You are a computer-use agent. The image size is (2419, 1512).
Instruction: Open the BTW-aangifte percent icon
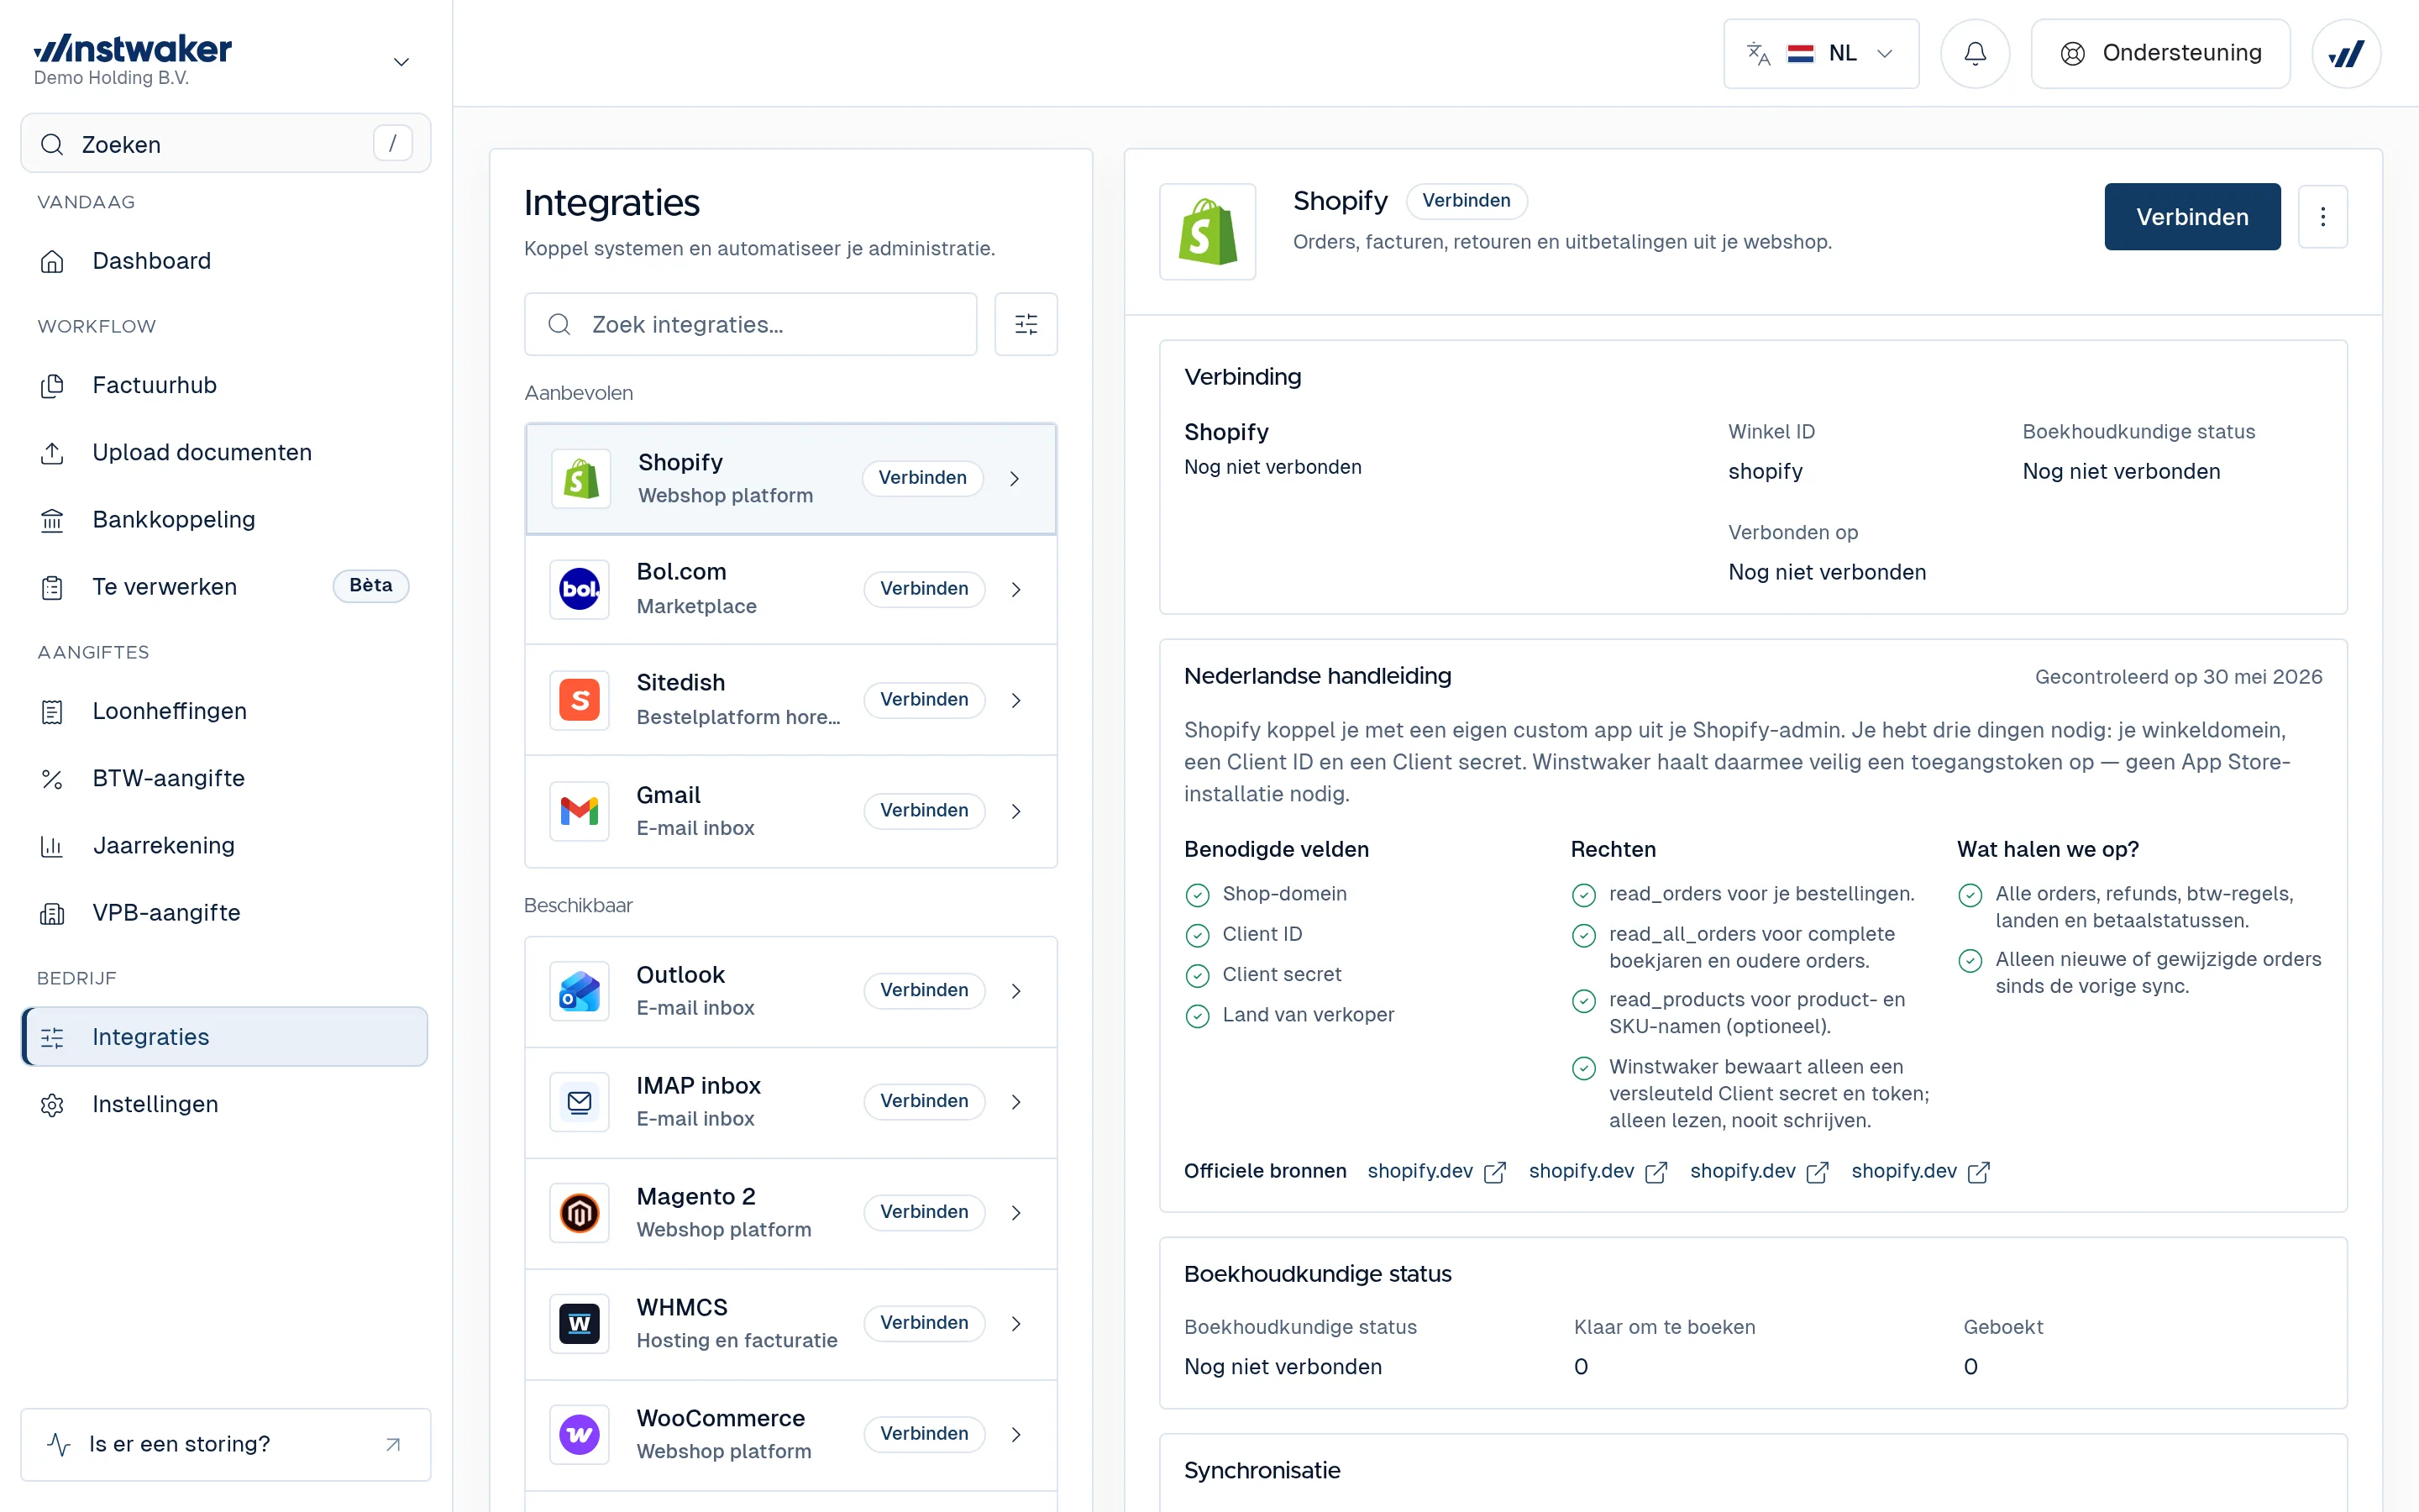52,779
